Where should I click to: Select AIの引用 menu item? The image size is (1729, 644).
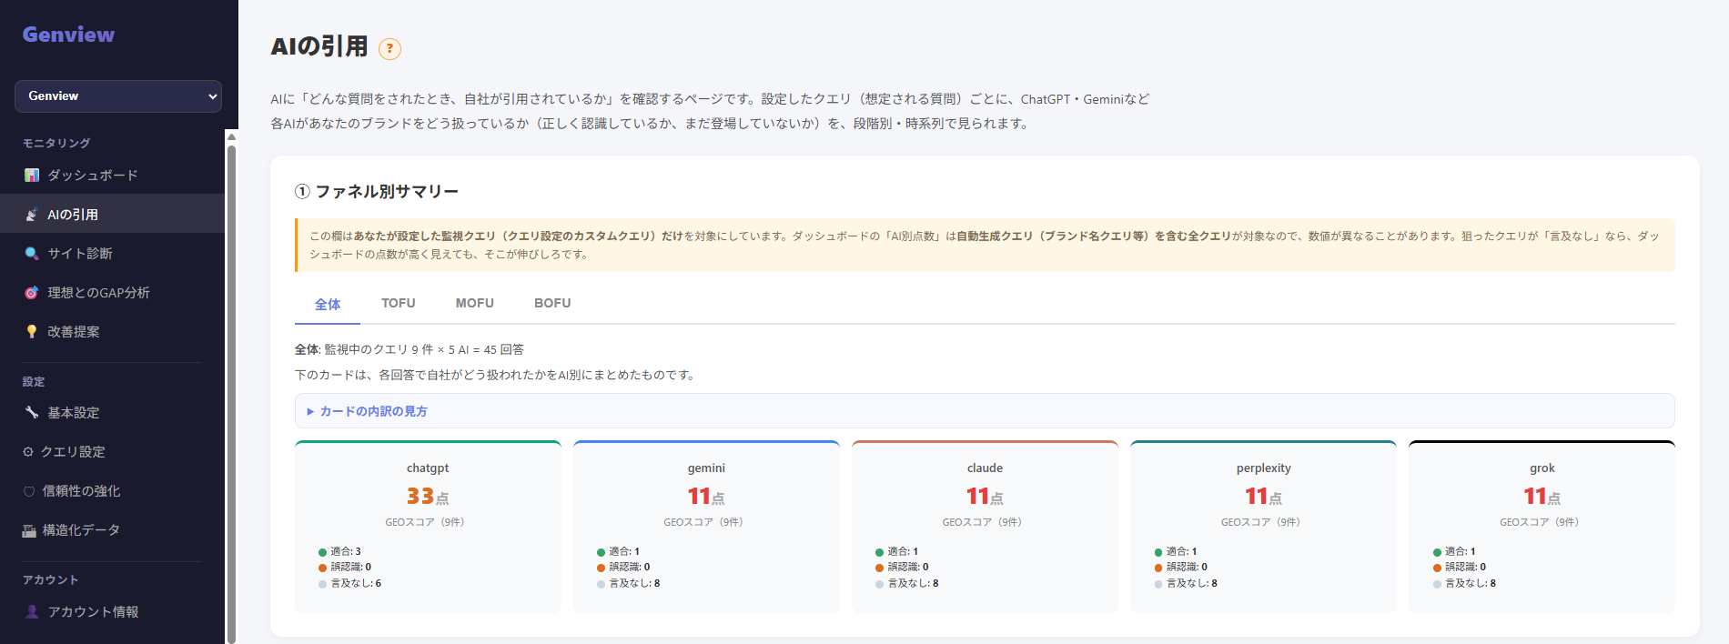112,214
